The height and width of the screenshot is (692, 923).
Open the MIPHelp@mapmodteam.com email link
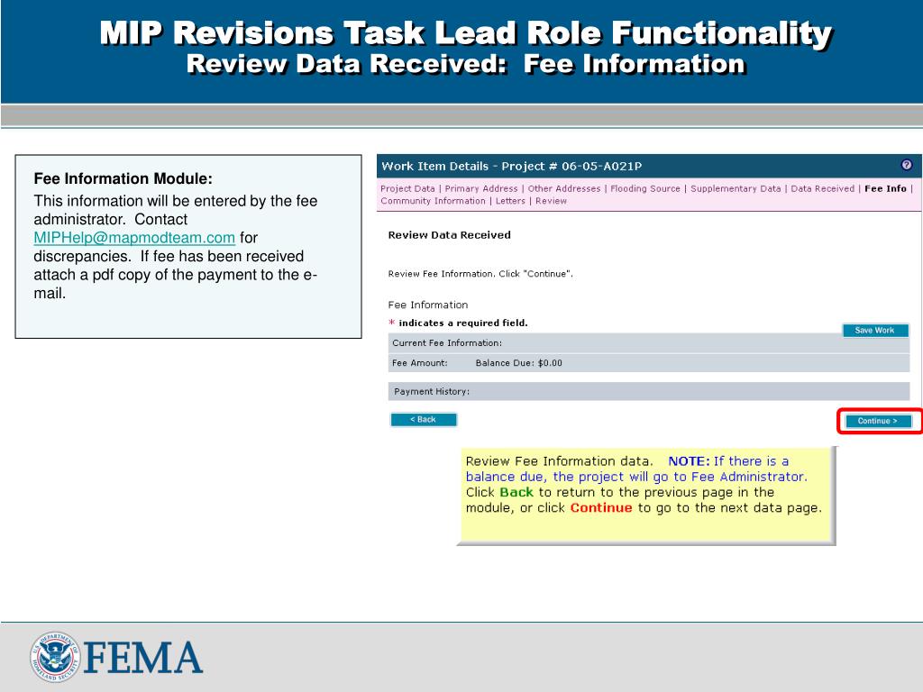(x=134, y=238)
